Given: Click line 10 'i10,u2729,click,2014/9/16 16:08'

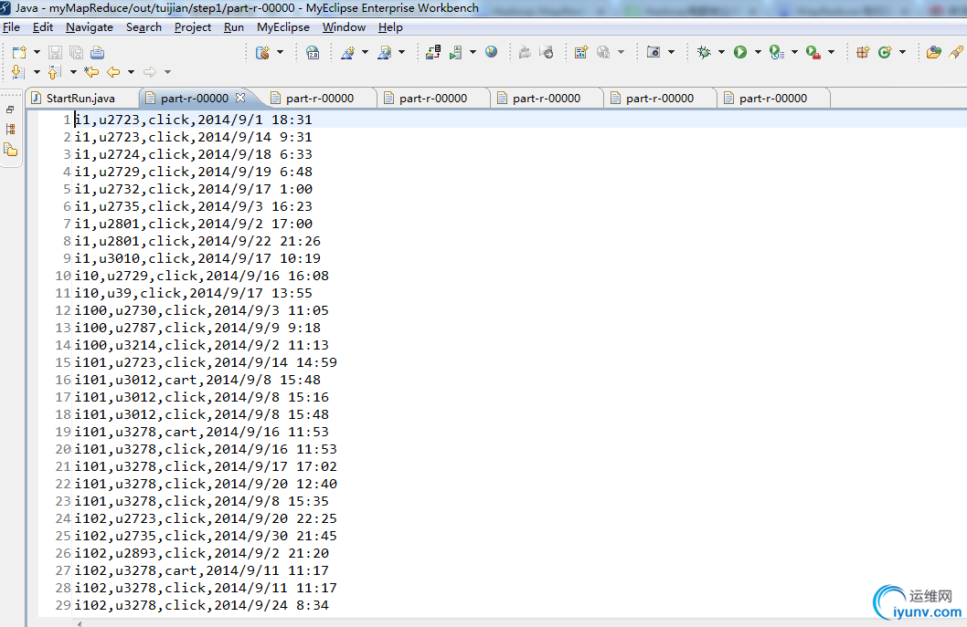Looking at the screenshot, I should (202, 276).
